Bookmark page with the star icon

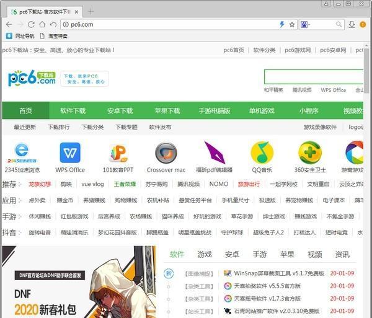pyautogui.click(x=292, y=24)
